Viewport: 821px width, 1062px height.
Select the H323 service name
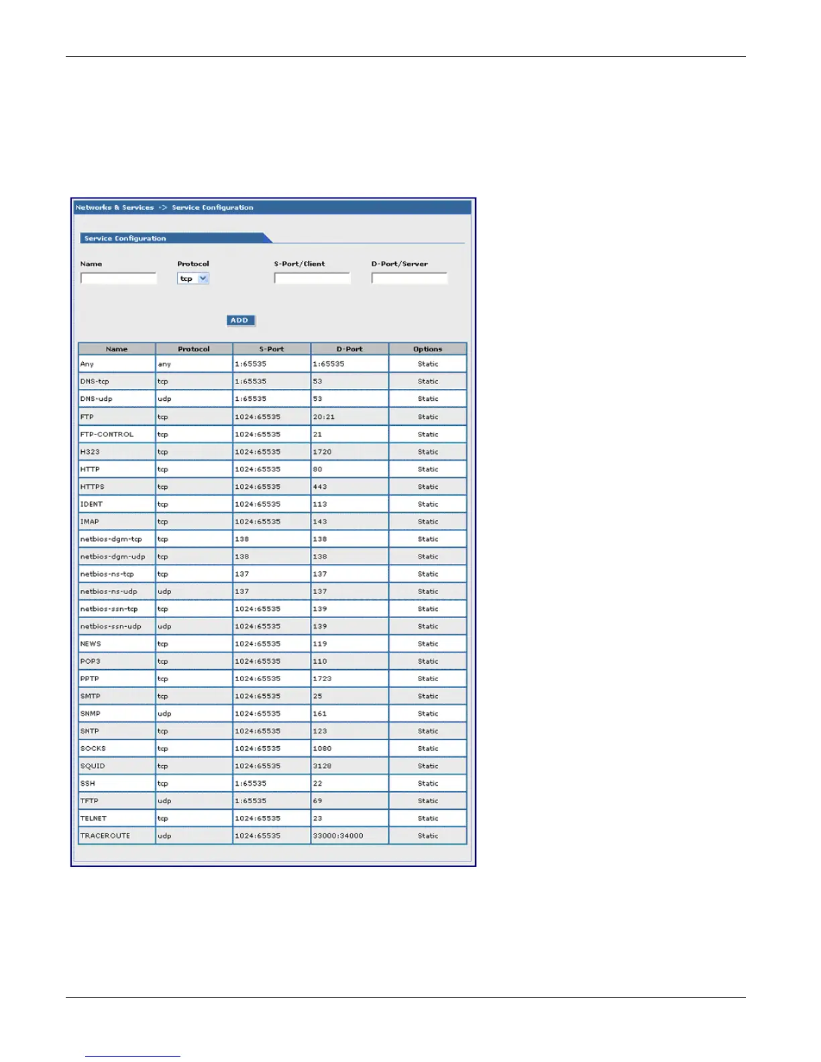pyautogui.click(x=90, y=452)
